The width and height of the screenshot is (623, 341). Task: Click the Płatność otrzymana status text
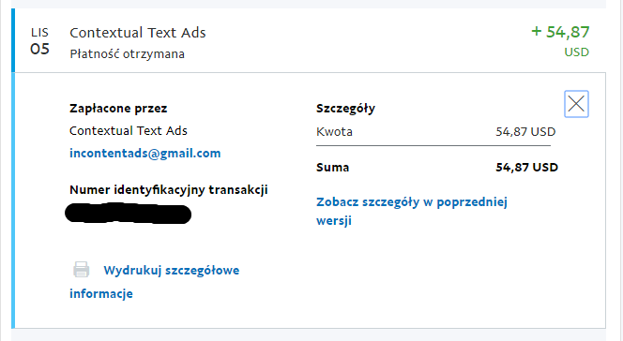(128, 54)
